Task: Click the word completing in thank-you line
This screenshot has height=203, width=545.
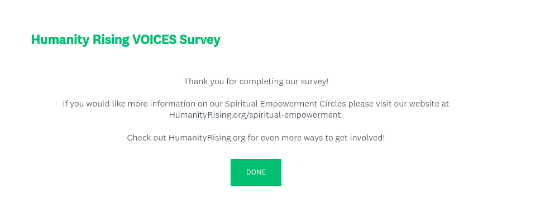Action: click(x=261, y=82)
